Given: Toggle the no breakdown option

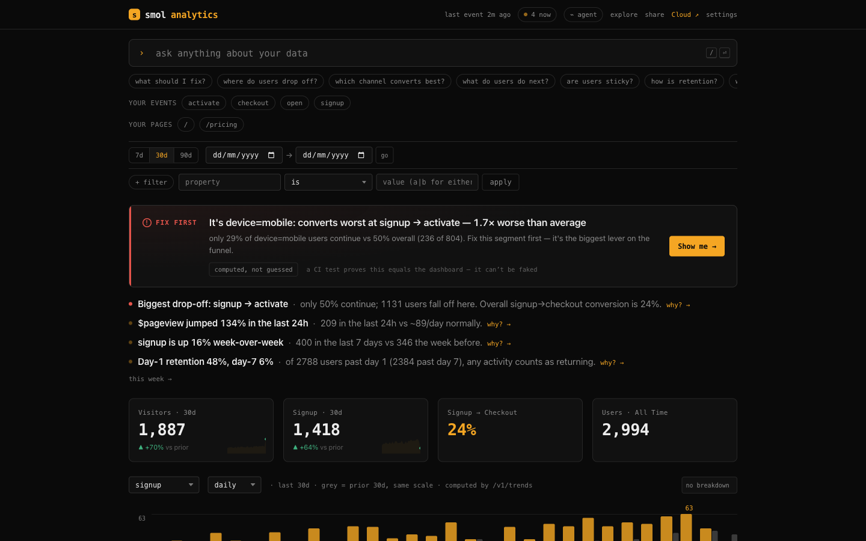Looking at the screenshot, I should [x=709, y=485].
